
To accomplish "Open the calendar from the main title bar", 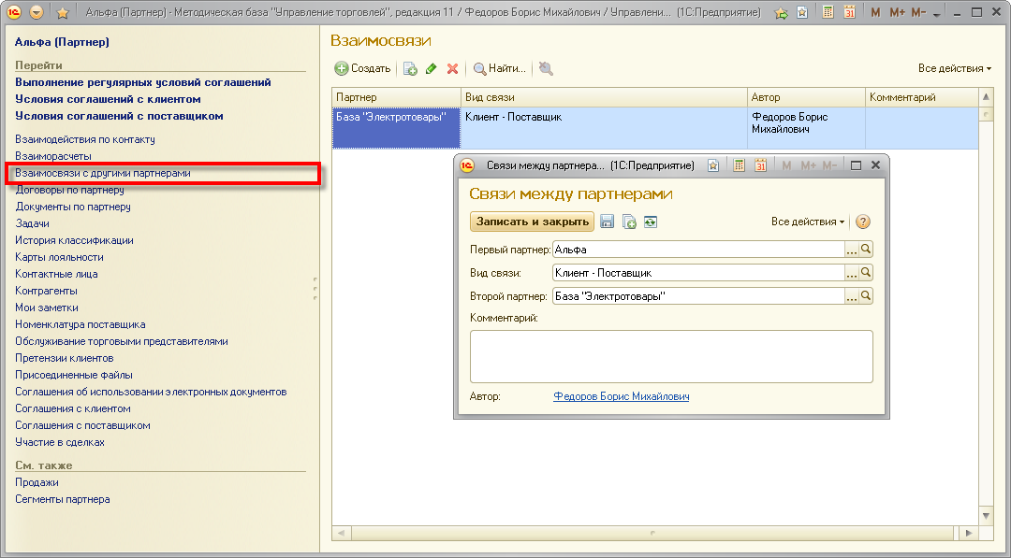I will pyautogui.click(x=849, y=12).
